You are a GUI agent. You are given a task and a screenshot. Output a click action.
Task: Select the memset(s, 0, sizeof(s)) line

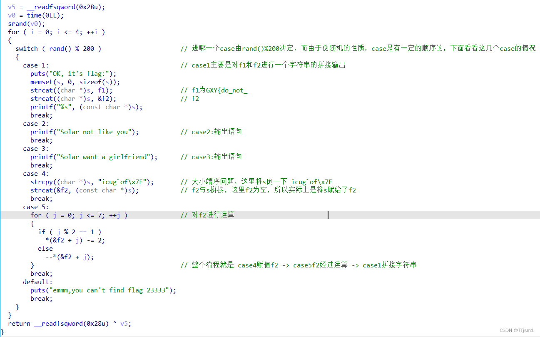pos(75,82)
